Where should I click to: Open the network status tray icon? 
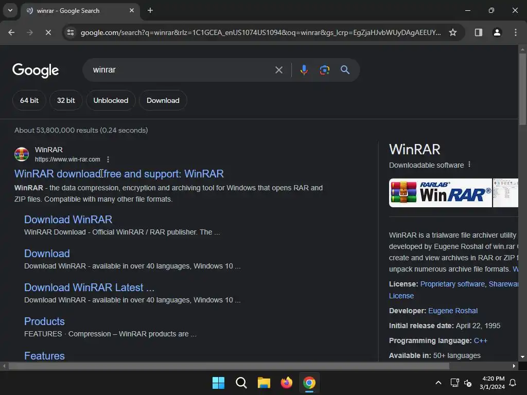pyautogui.click(x=454, y=383)
